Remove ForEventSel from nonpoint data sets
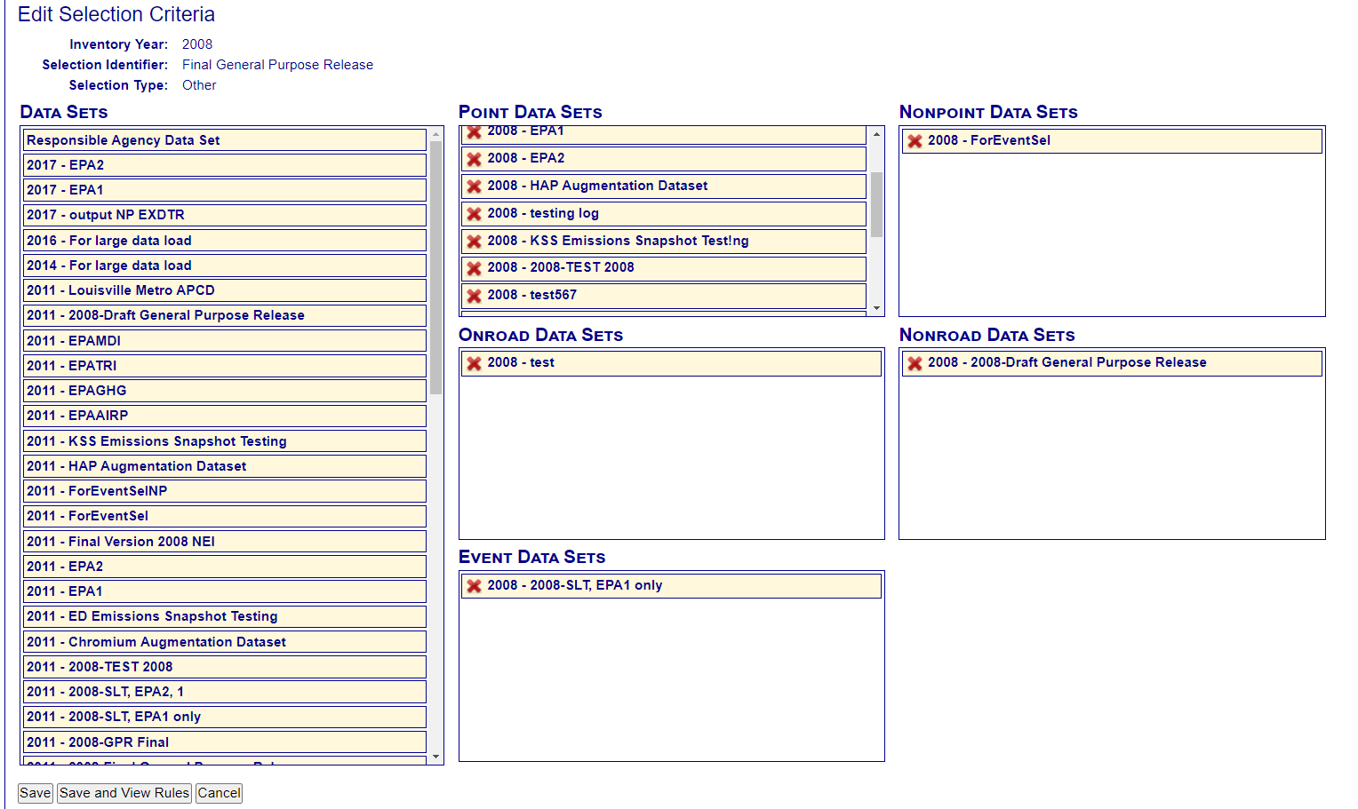The image size is (1358, 809). (x=915, y=141)
